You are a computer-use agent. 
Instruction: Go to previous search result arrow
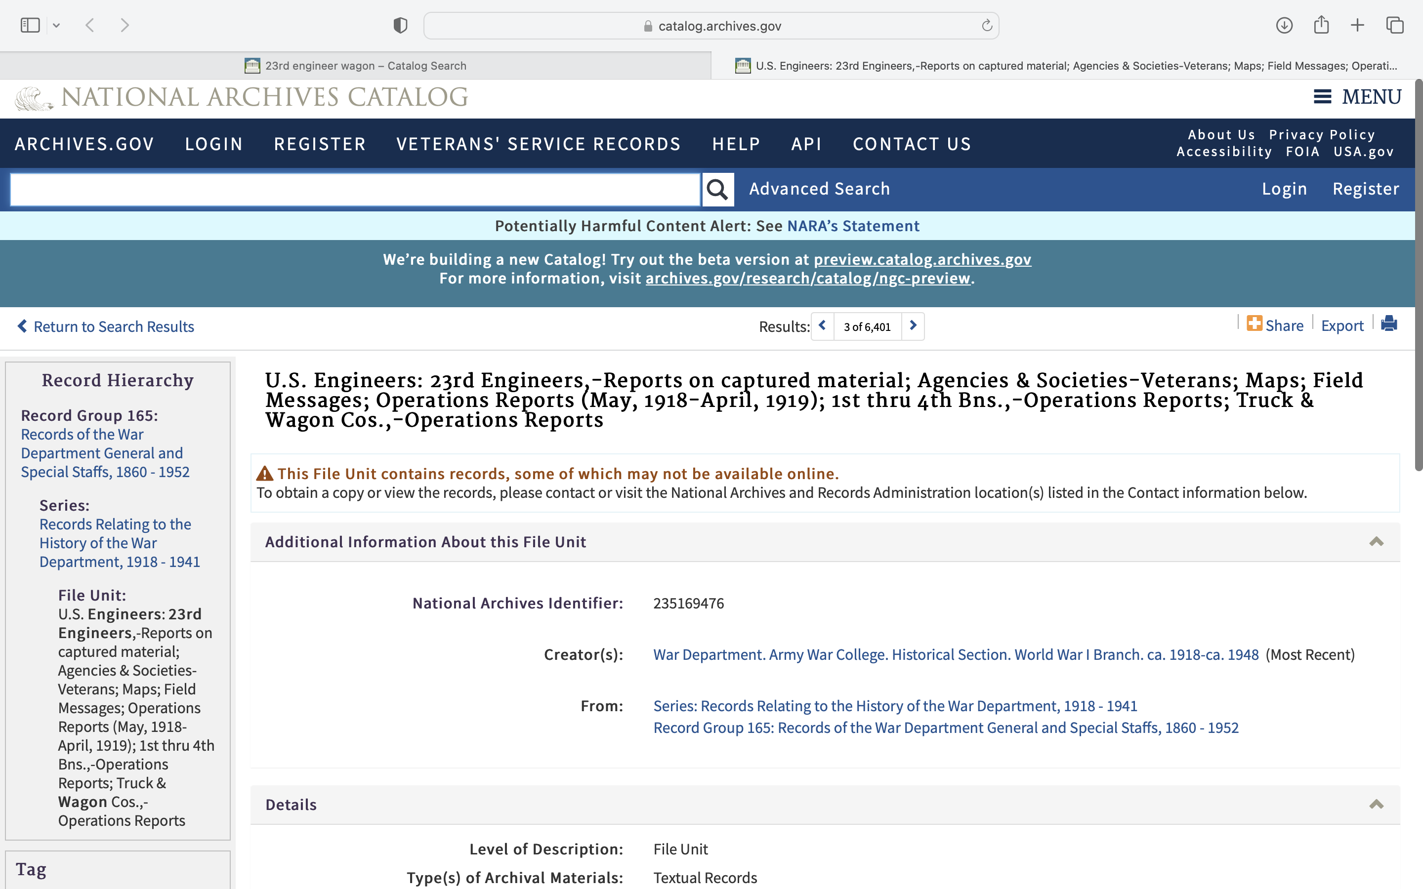click(x=823, y=326)
